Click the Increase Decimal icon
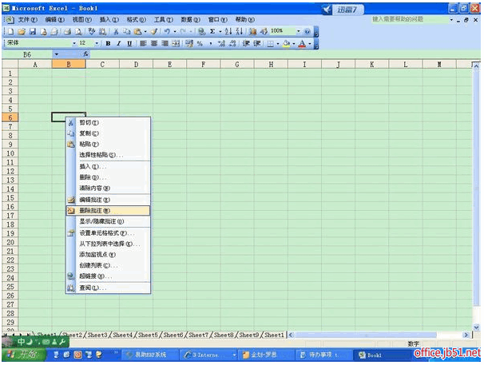Image resolution: width=484 pixels, height=365 pixels. [x=221, y=44]
